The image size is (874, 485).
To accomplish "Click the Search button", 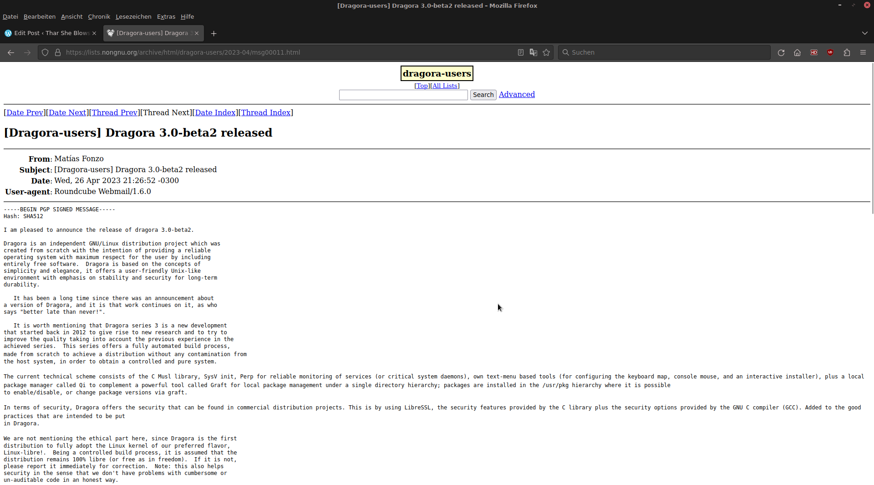I will pos(483,95).
